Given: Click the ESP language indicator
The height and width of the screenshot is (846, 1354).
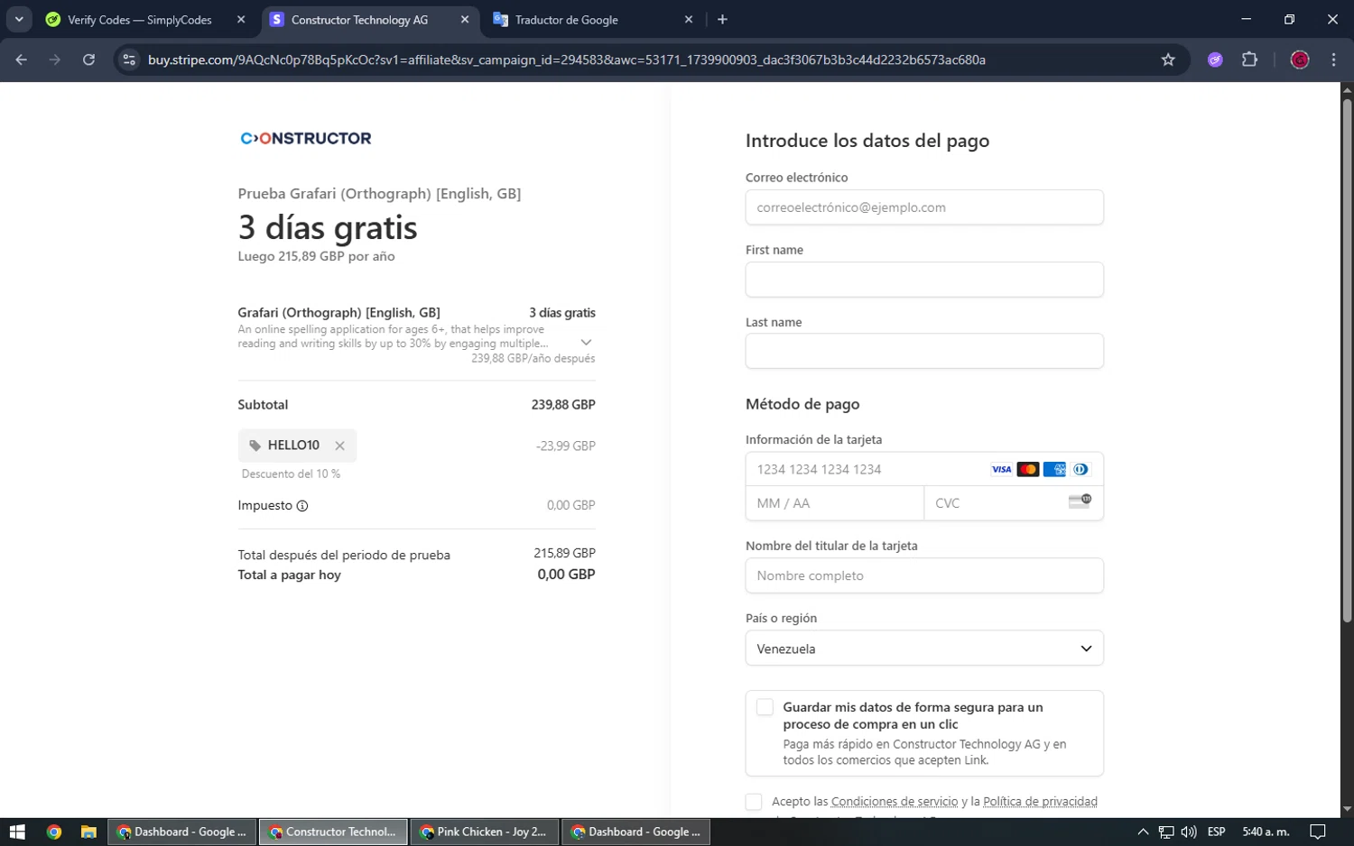Looking at the screenshot, I should point(1216,832).
